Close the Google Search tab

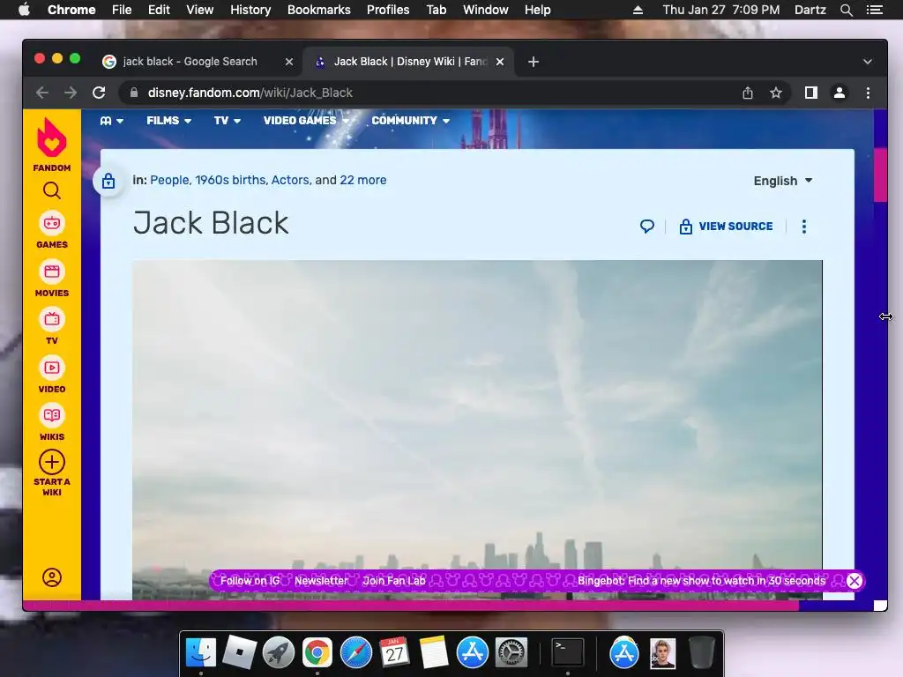coord(289,62)
